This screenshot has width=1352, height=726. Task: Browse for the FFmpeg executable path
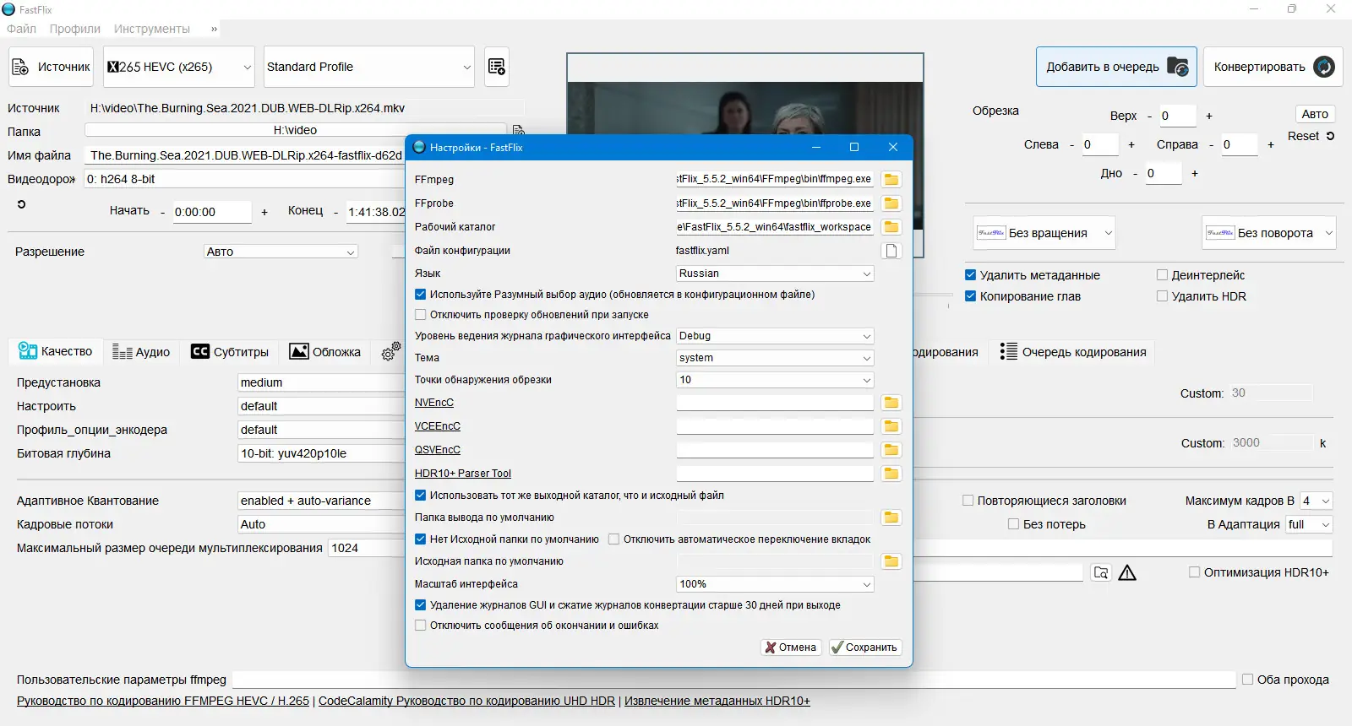(891, 180)
